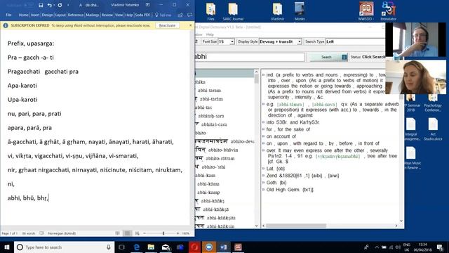Select the abhi-taram entry in word list
Viewport: 449px width, 253px height.
[x=209, y=91]
